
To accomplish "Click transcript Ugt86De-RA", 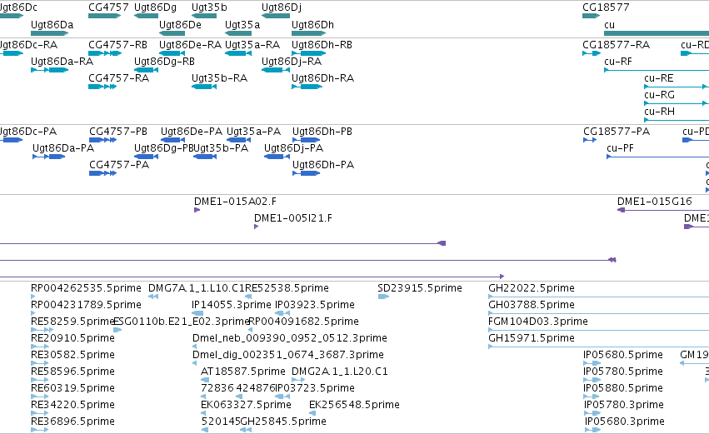I will tap(190, 45).
